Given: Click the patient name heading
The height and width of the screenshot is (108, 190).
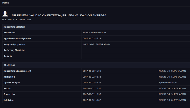Looking at the screenshot, I should point(59,15).
